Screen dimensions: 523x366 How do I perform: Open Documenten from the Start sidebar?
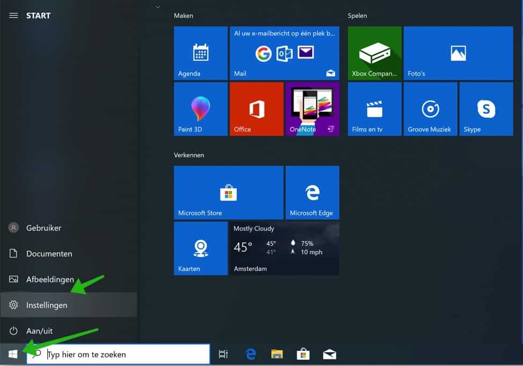point(68,254)
